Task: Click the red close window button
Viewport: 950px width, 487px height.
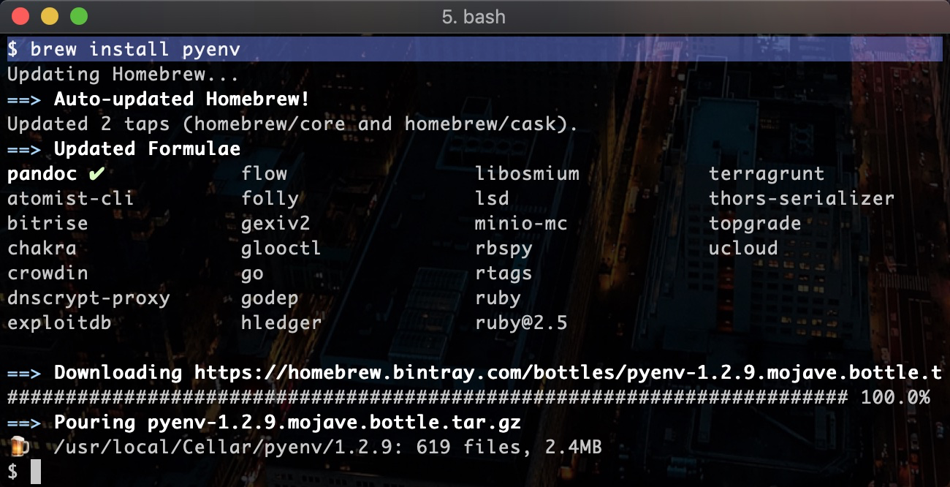Action: [22, 16]
